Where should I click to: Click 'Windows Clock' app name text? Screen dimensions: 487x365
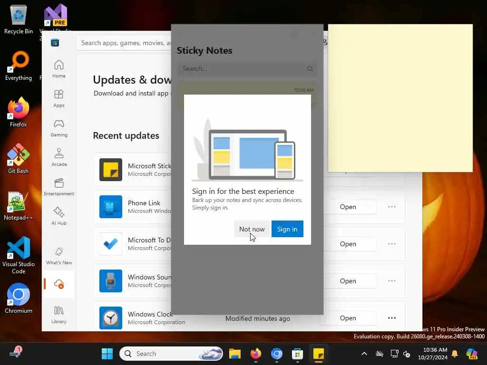pyautogui.click(x=150, y=314)
